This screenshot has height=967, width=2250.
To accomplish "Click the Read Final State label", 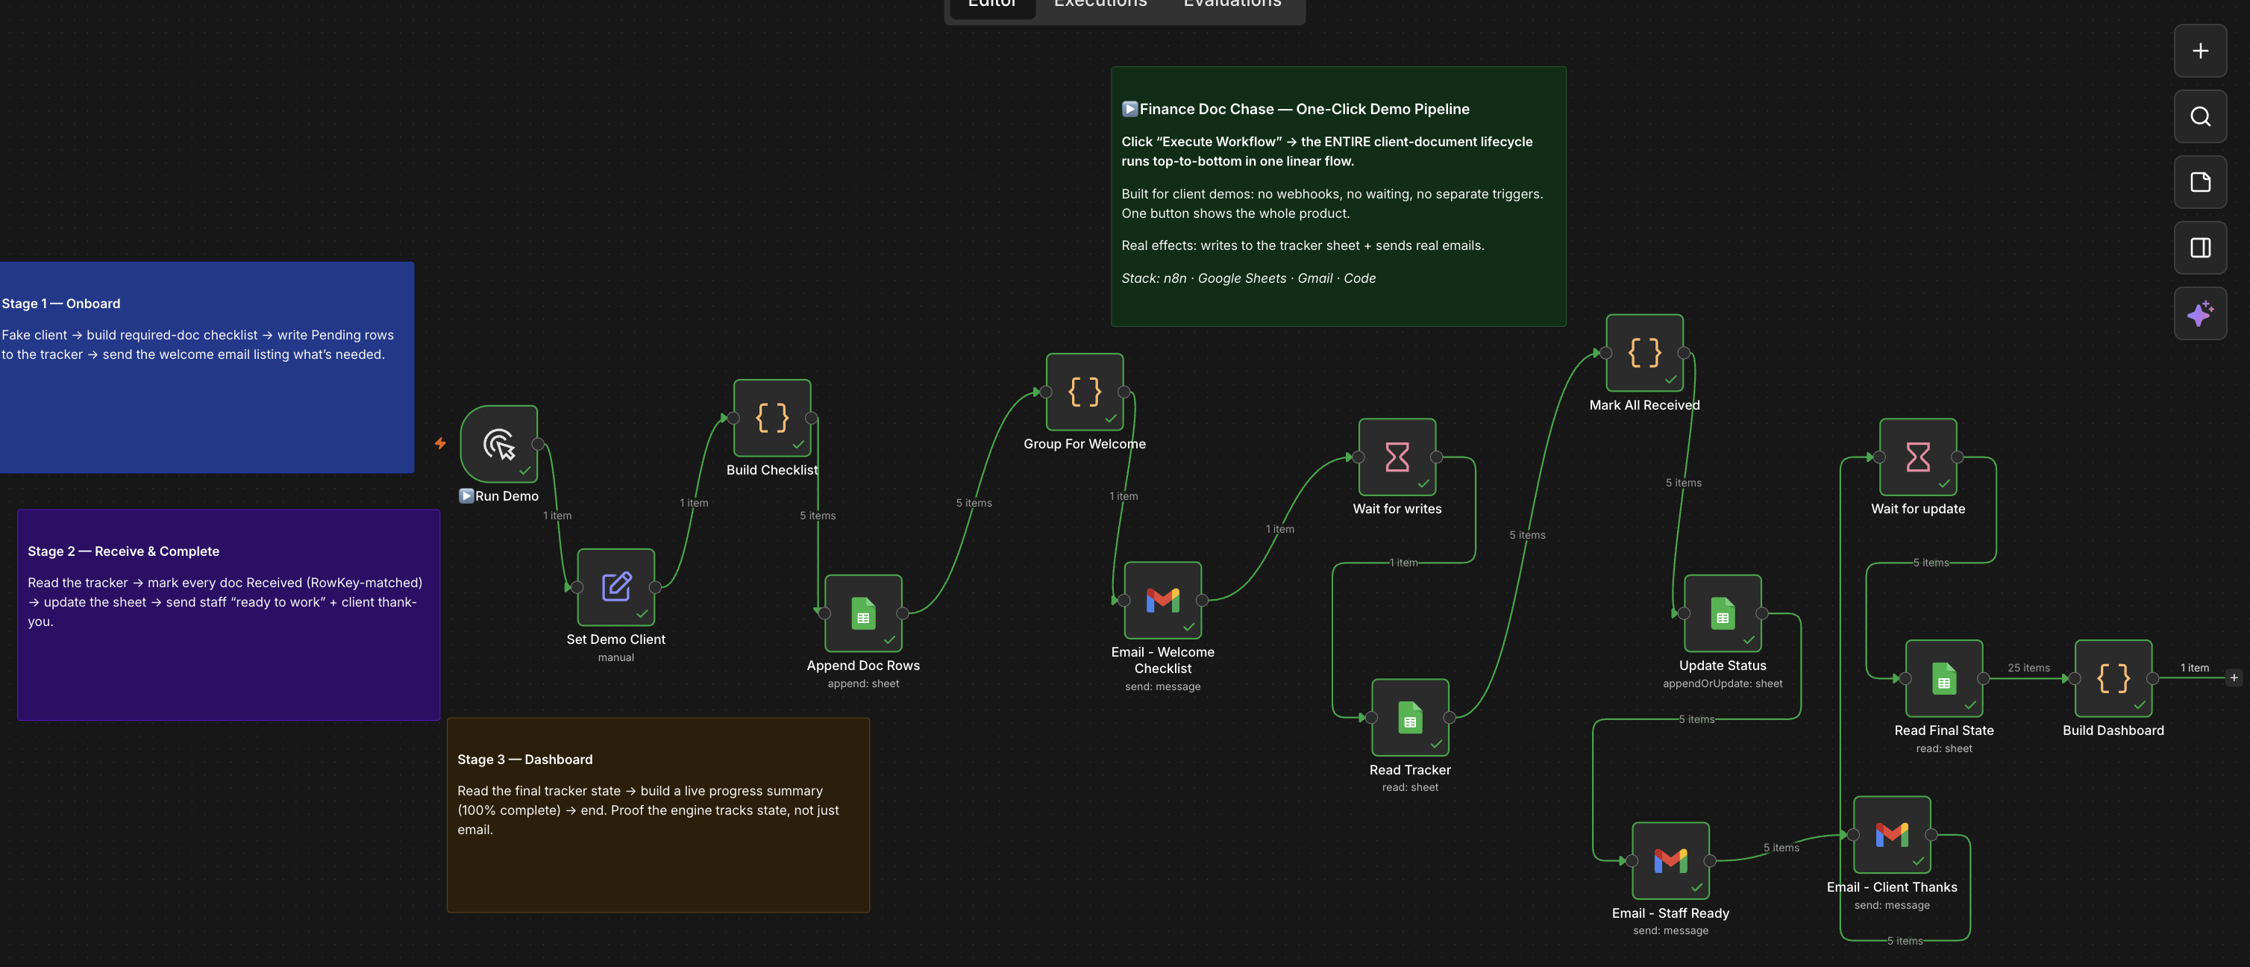I will [1944, 730].
